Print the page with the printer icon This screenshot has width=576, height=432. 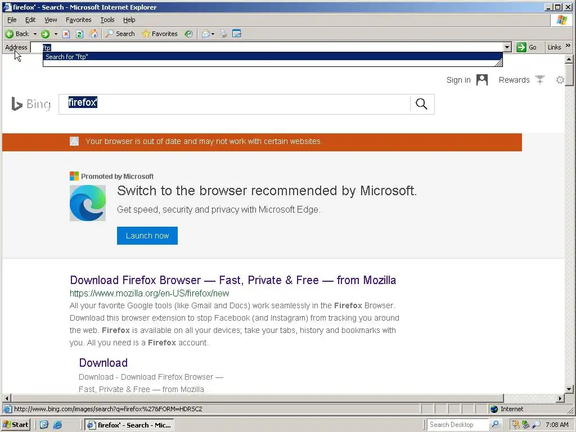coord(223,34)
